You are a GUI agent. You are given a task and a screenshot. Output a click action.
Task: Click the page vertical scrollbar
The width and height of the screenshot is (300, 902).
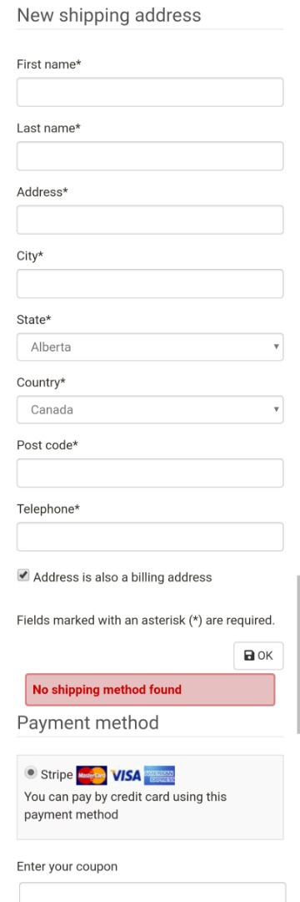297,653
